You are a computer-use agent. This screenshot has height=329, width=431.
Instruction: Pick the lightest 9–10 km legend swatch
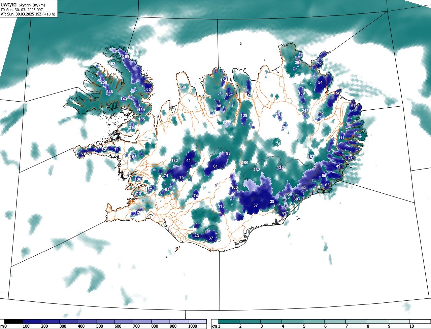399,322
